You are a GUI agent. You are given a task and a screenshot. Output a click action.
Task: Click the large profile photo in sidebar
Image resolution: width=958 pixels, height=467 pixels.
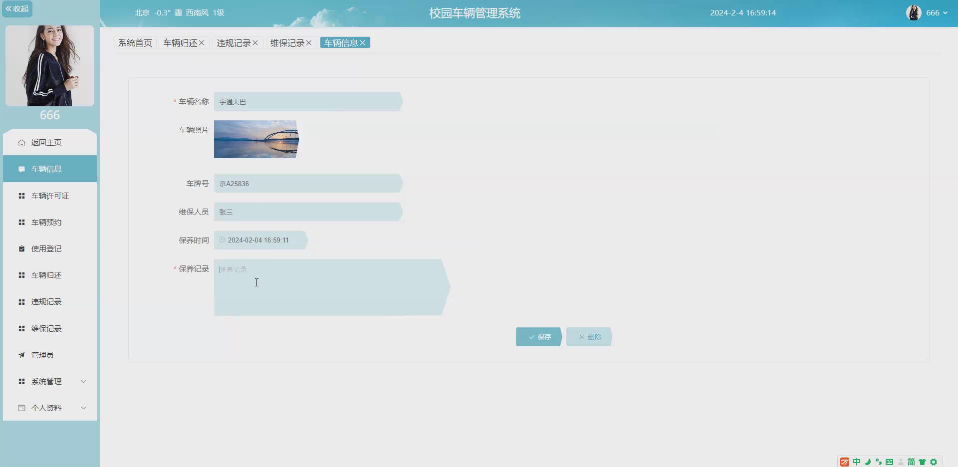(x=49, y=66)
